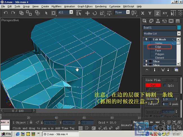Screen dimensions: 183x137
Task: Click the rectangular Selection Region icon
Action: click(53, 13)
